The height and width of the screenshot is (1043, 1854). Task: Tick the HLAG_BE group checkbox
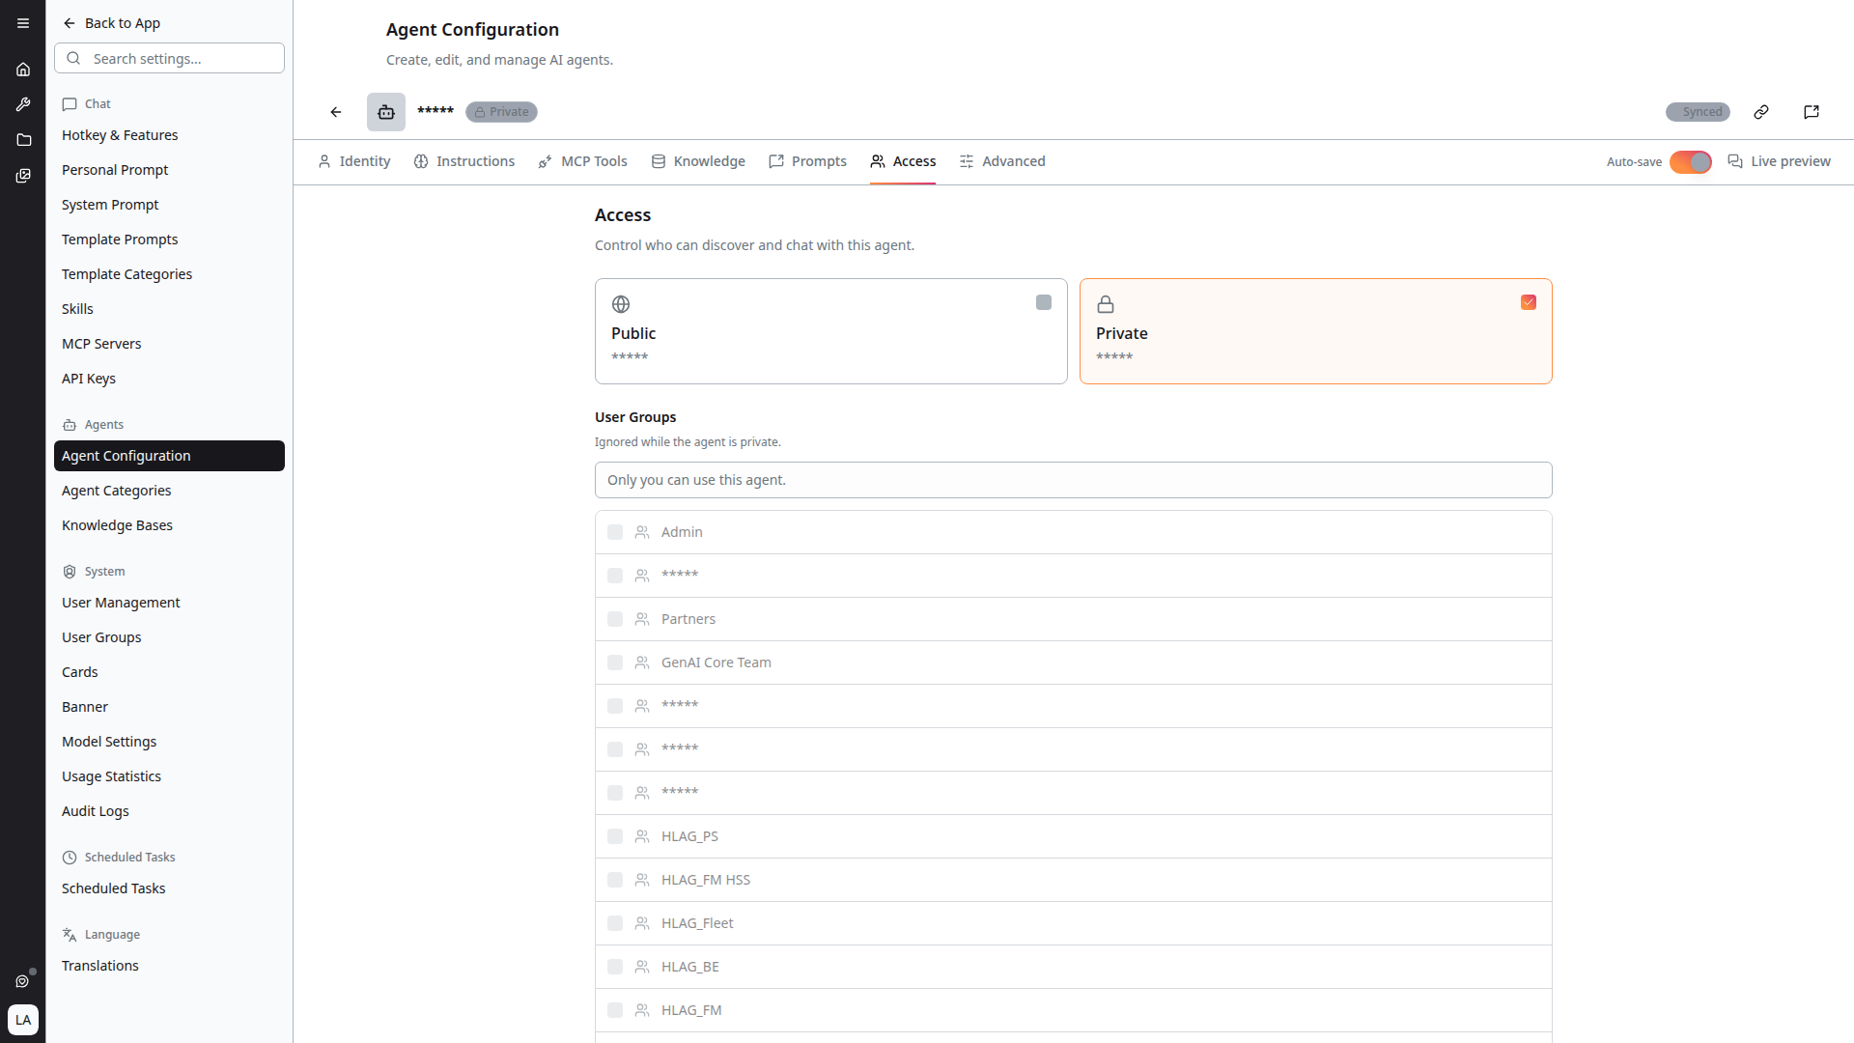[615, 967]
